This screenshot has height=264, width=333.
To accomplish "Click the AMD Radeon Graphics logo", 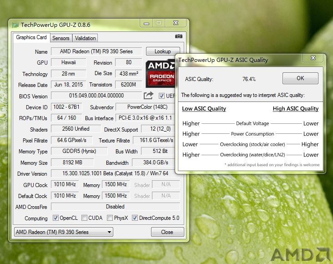I will [x=160, y=74].
